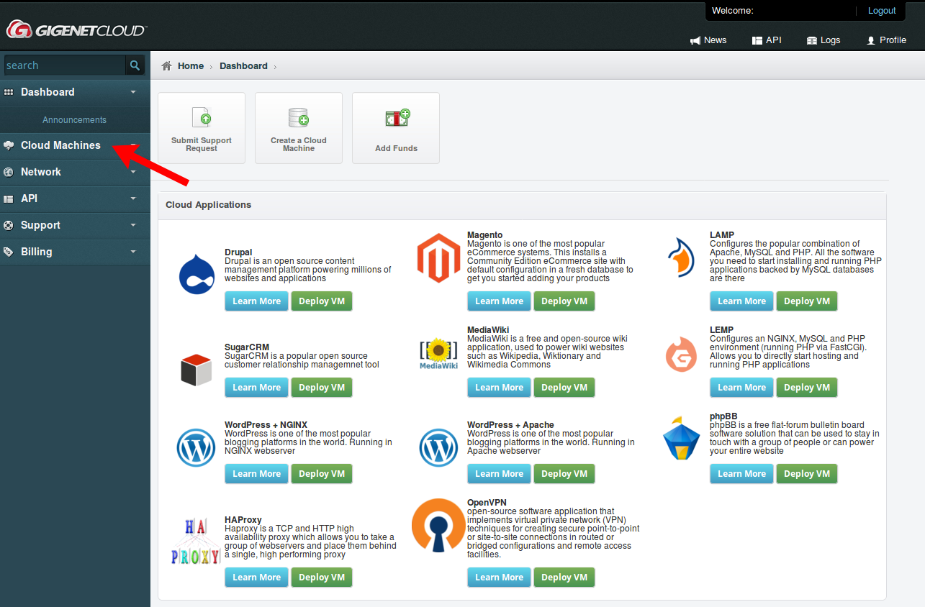Click Learn More for SugarCRM
Image resolution: width=925 pixels, height=607 pixels.
pyautogui.click(x=256, y=388)
